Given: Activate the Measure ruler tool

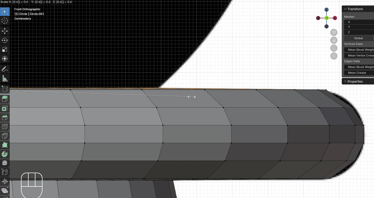Looking at the screenshot, I should click(5, 78).
